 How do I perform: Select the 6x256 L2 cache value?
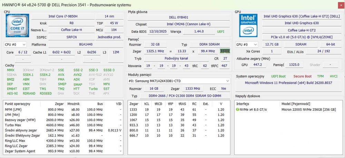[92, 52]
